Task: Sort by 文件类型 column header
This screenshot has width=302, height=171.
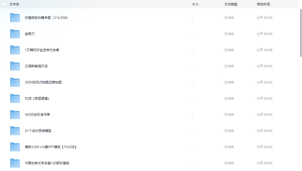Action: point(231,4)
